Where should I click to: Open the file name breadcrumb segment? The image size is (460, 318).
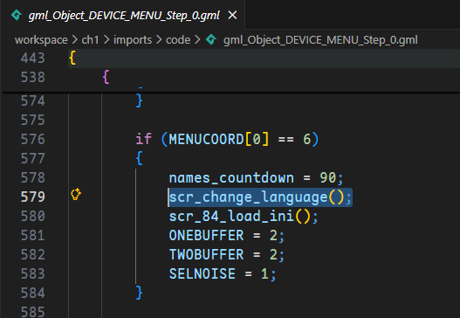pos(320,40)
